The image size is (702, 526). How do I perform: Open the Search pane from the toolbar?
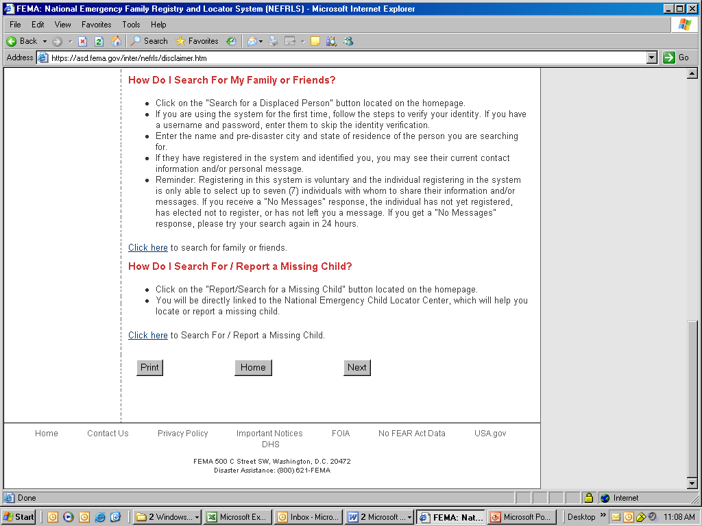[x=149, y=41]
